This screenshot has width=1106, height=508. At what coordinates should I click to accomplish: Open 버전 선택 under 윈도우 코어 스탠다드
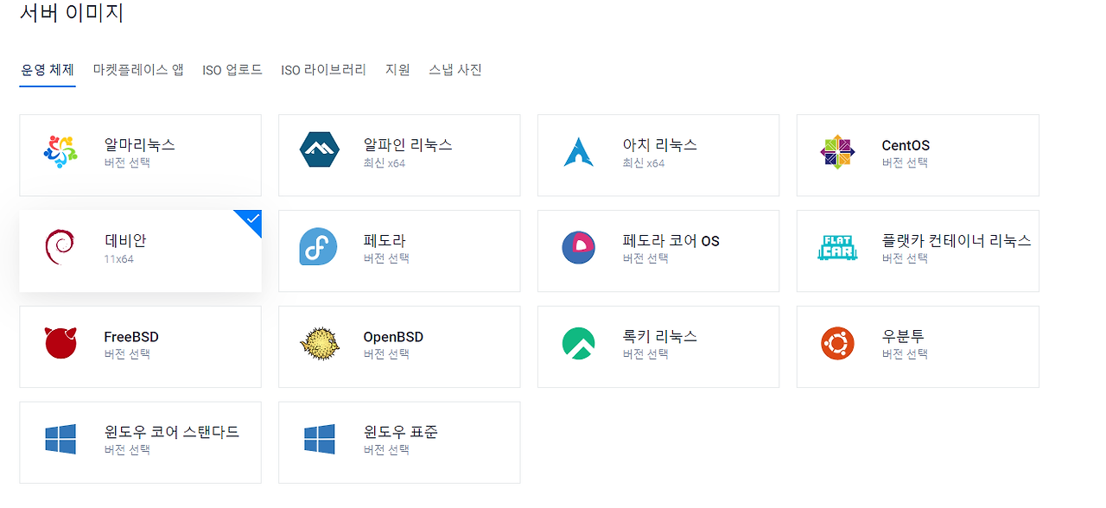point(127,450)
